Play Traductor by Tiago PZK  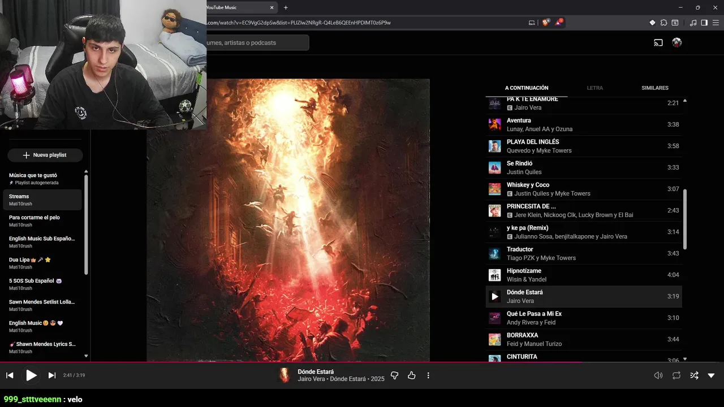(x=584, y=253)
